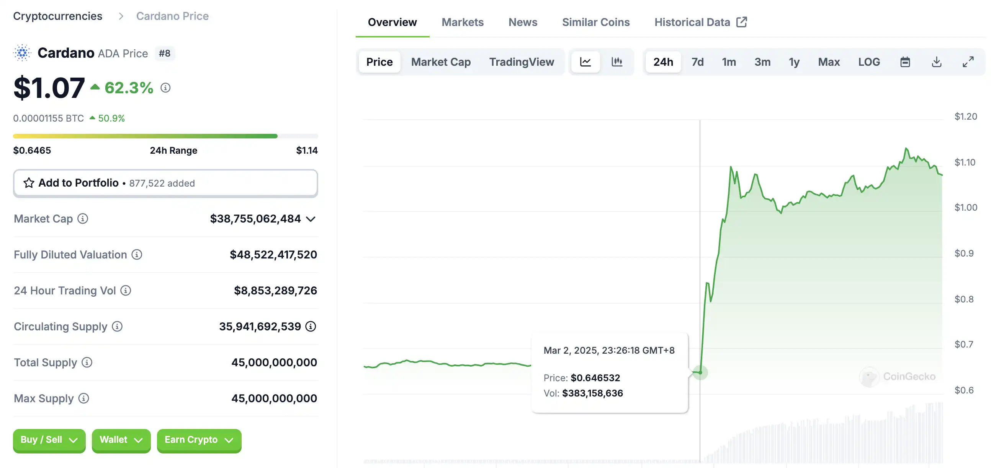
Task: Open the Similar Coins tab
Action: pos(595,22)
